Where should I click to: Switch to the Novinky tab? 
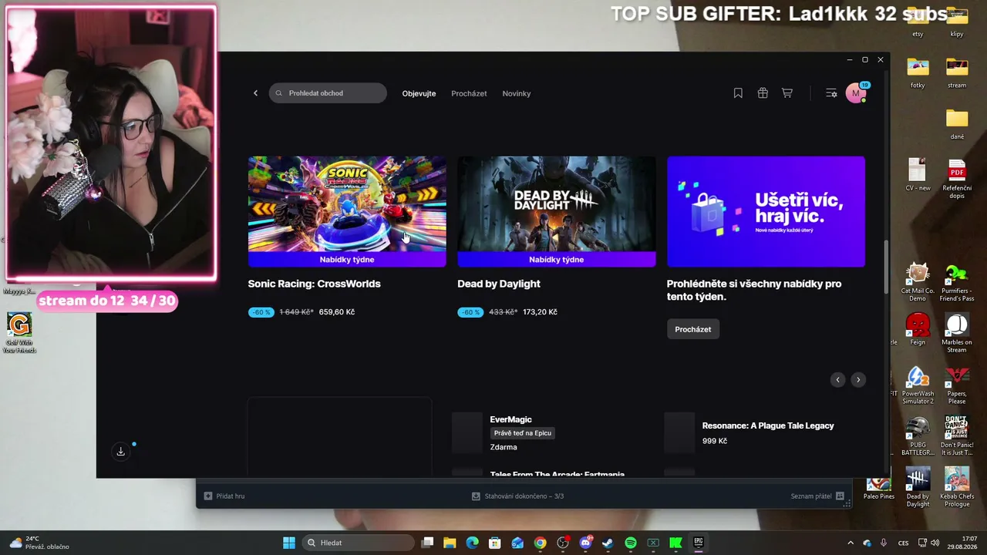pyautogui.click(x=517, y=93)
